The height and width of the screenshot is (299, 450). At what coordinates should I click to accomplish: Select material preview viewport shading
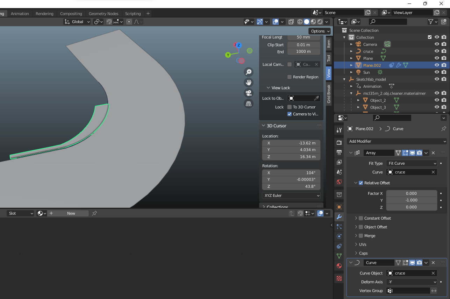tap(313, 22)
